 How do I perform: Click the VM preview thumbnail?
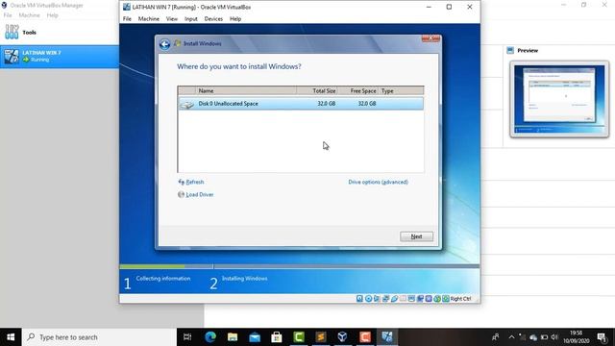coord(559,99)
